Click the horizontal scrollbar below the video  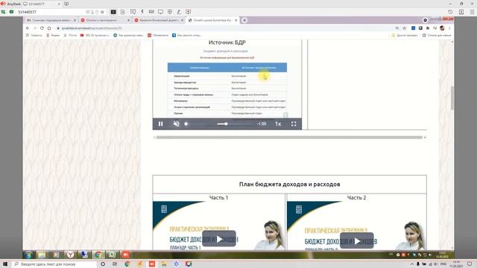pyautogui.click(x=289, y=137)
